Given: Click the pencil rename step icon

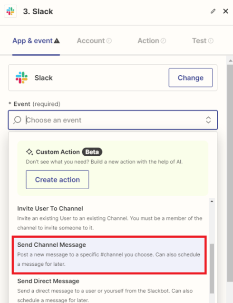Looking at the screenshot, I should tap(213, 11).
